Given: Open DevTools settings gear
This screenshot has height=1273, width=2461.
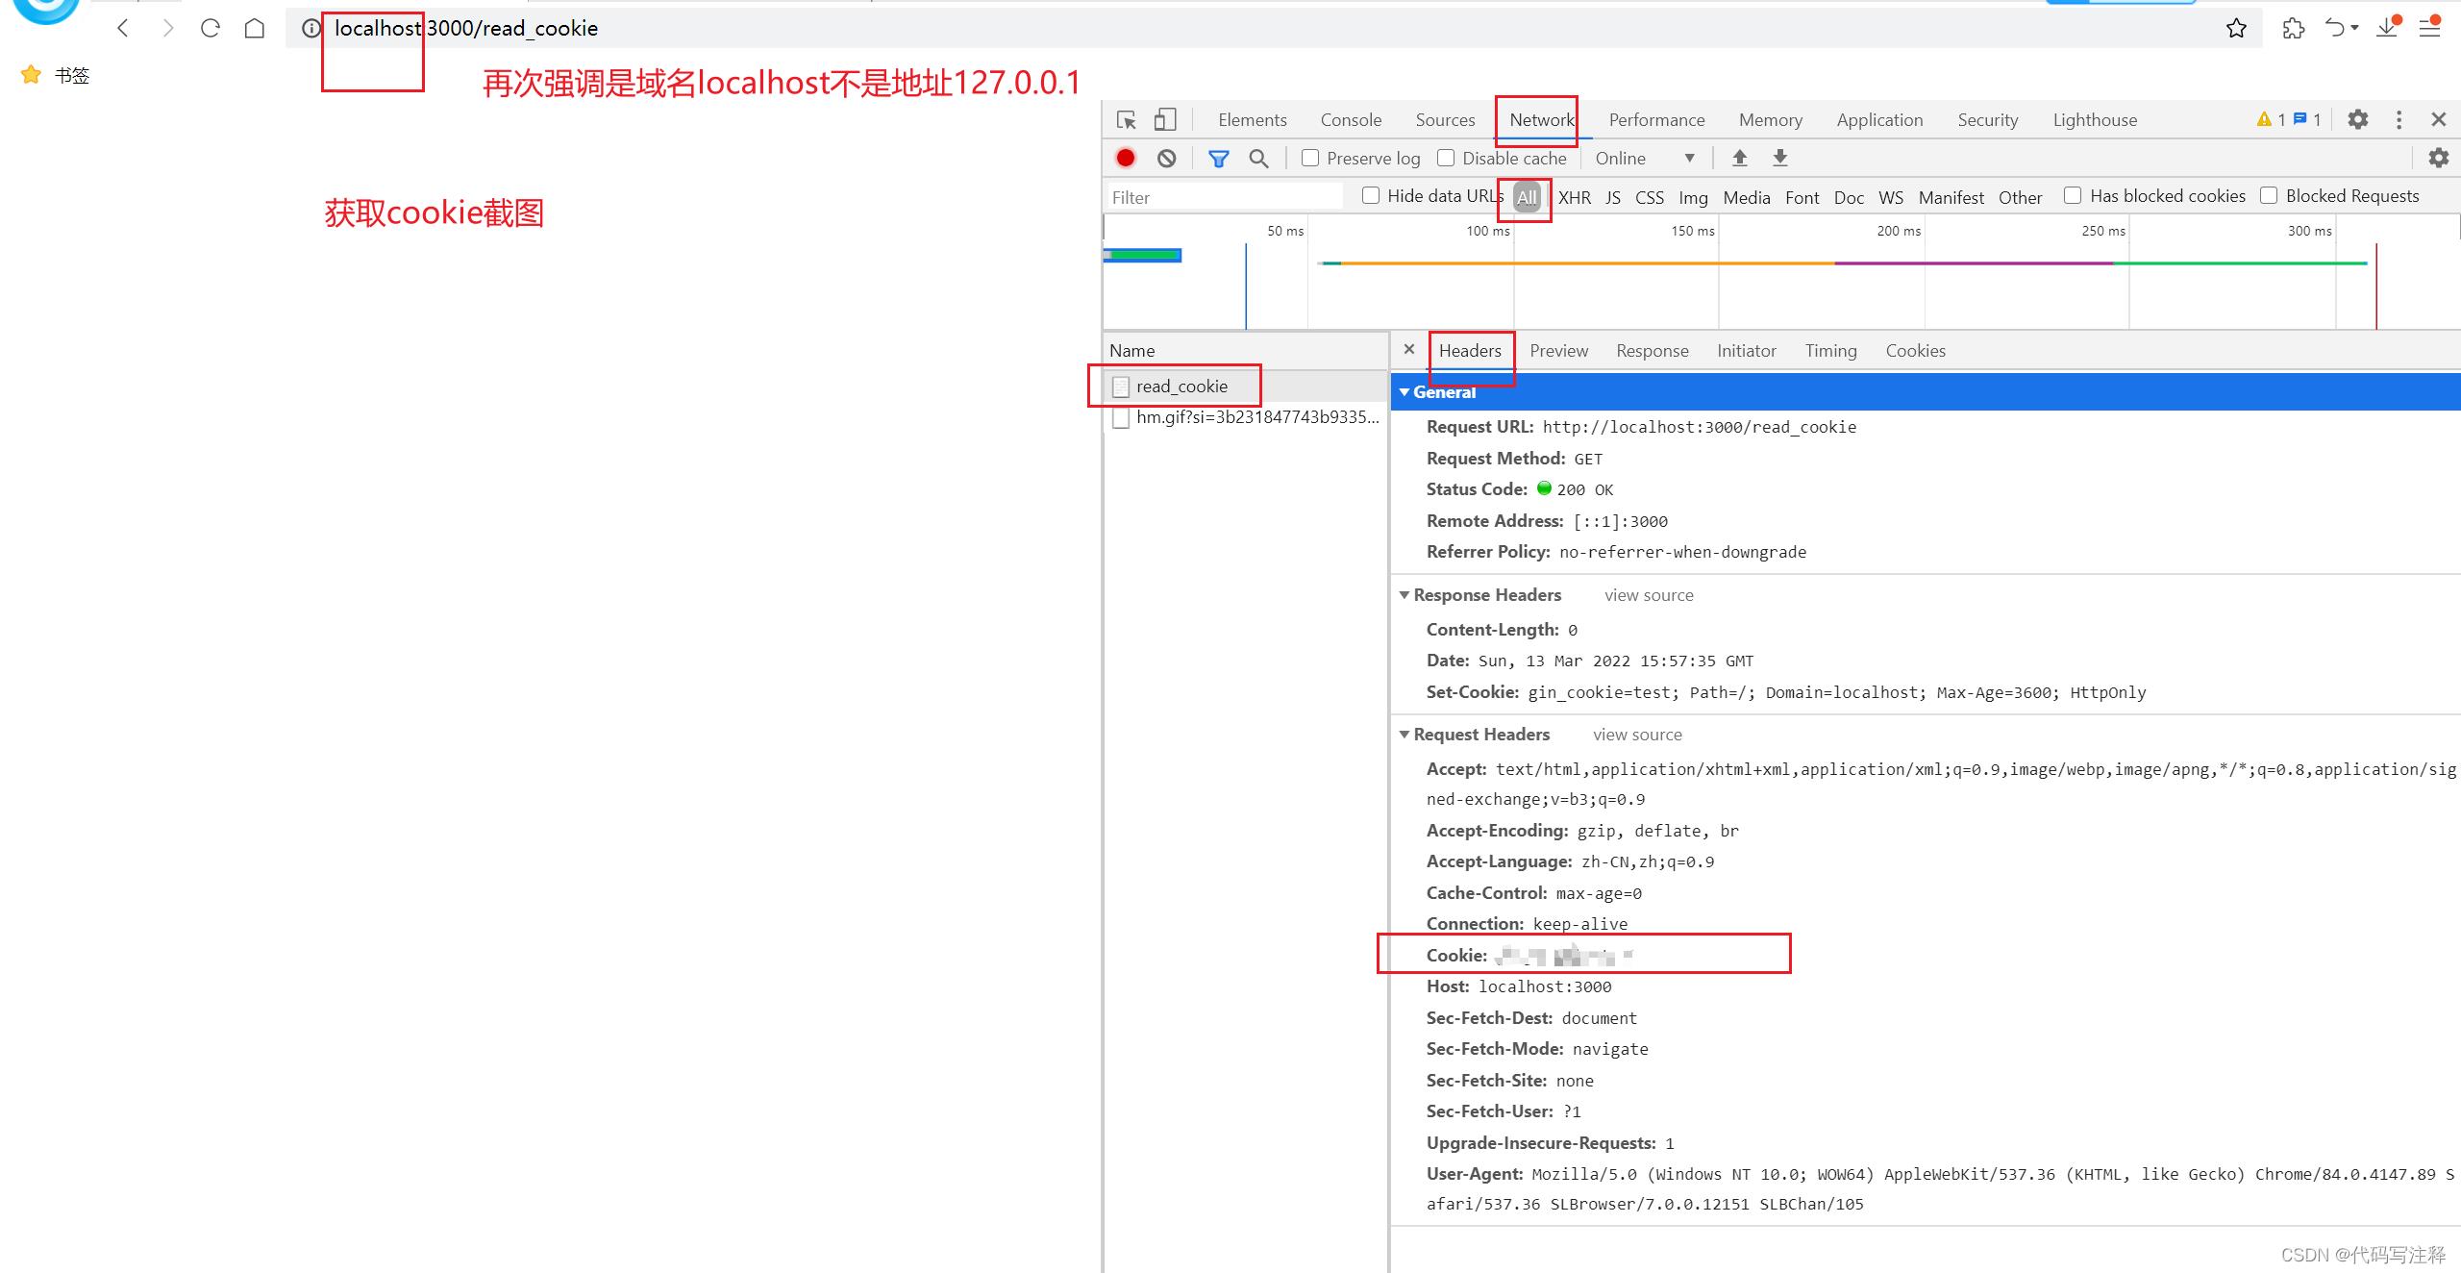Looking at the screenshot, I should 2357,119.
